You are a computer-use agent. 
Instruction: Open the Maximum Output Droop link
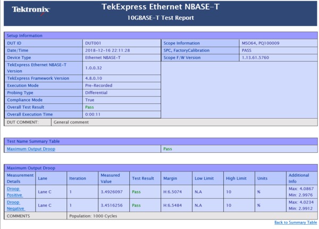[31, 149]
